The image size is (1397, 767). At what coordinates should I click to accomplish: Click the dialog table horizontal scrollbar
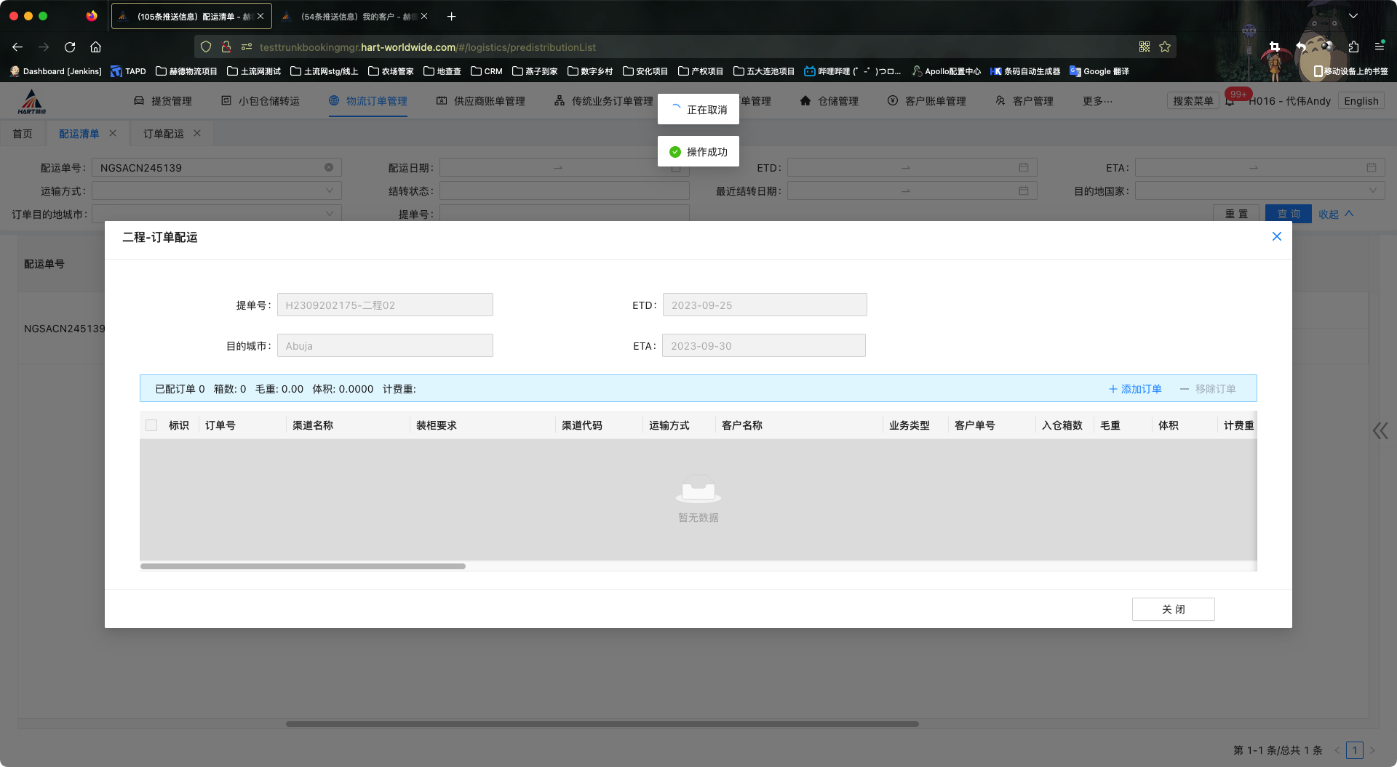coord(303,566)
